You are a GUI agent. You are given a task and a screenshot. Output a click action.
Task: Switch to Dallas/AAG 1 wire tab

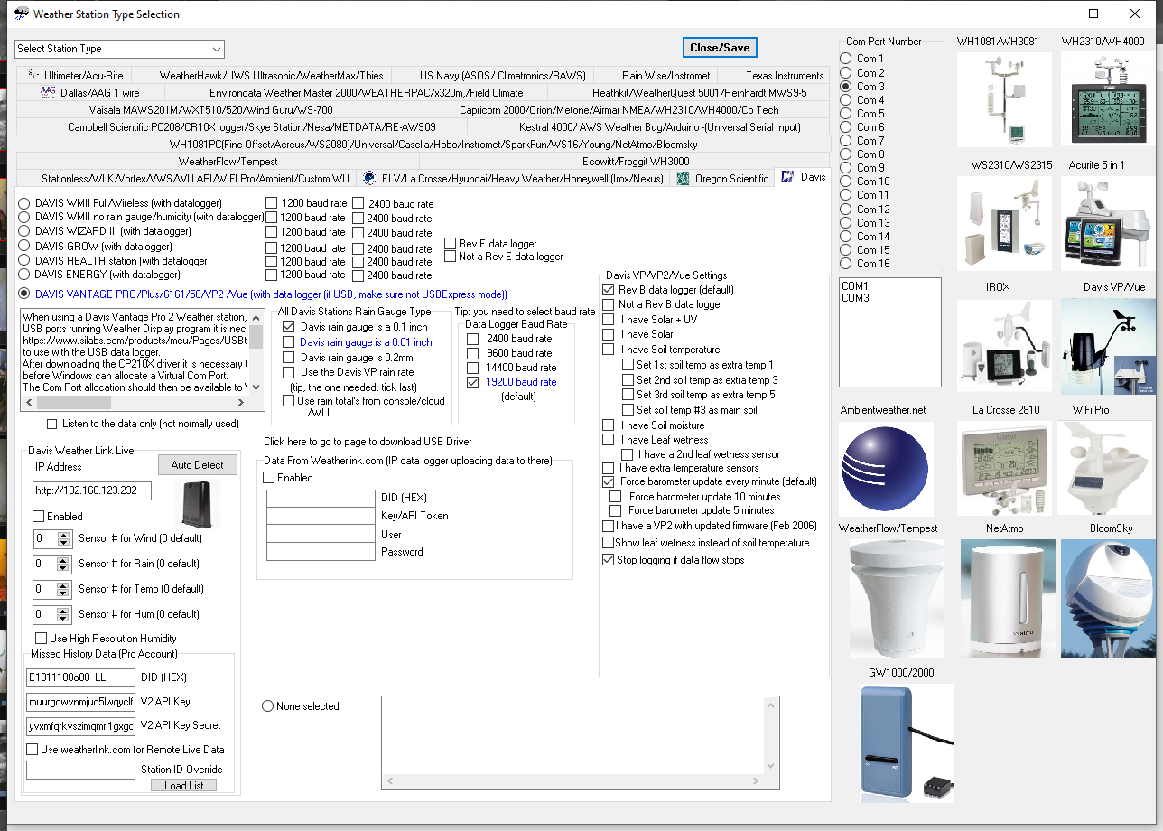[91, 92]
